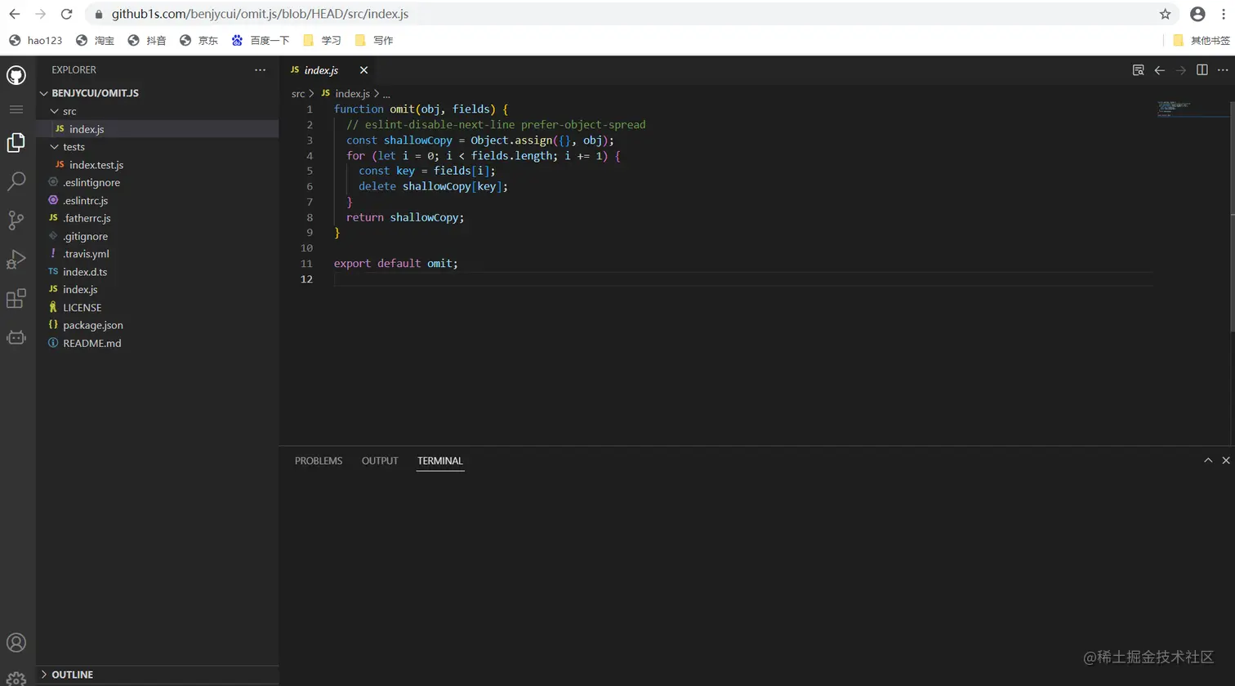Go back using editor toolbar left arrow
Screen dimensions: 1235x686
point(1159,70)
